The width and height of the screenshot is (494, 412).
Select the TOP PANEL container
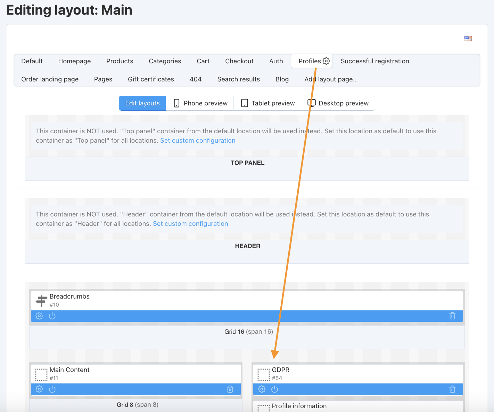pos(247,168)
